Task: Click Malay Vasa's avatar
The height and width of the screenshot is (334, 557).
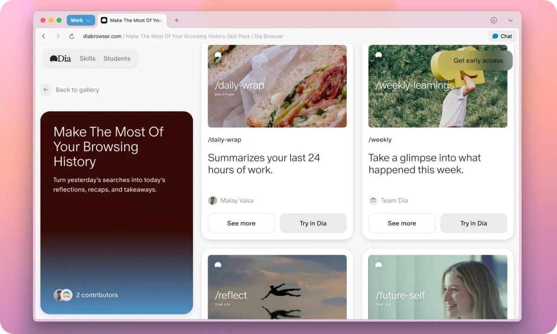Action: tap(213, 200)
